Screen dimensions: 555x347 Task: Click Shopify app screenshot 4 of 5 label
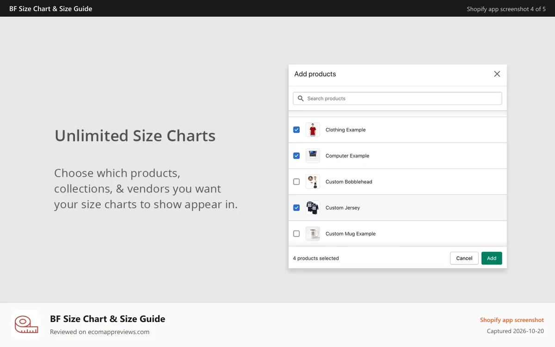tap(506, 9)
